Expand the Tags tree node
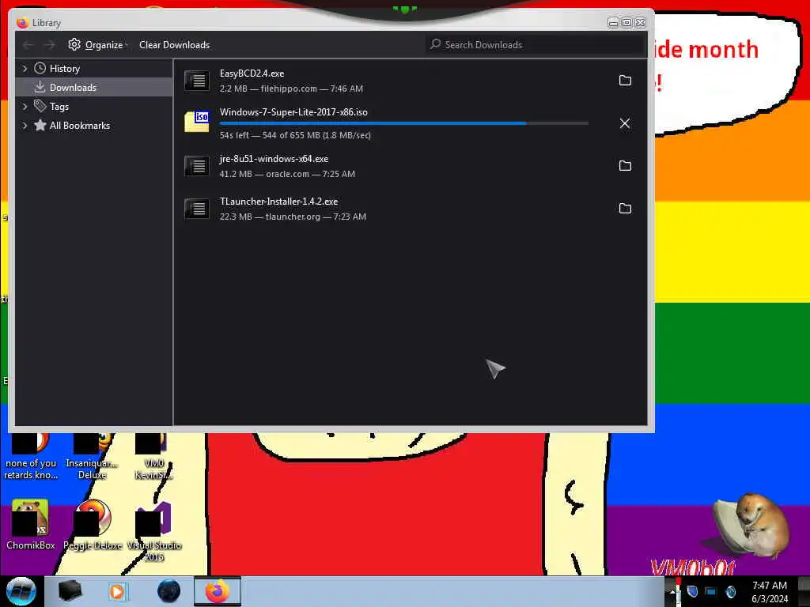The height and width of the screenshot is (607, 810). tap(25, 107)
